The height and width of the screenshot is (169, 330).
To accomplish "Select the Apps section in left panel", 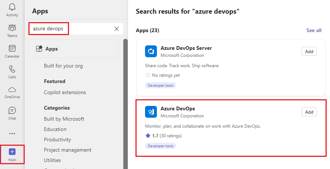I will pyautogui.click(x=73, y=49).
